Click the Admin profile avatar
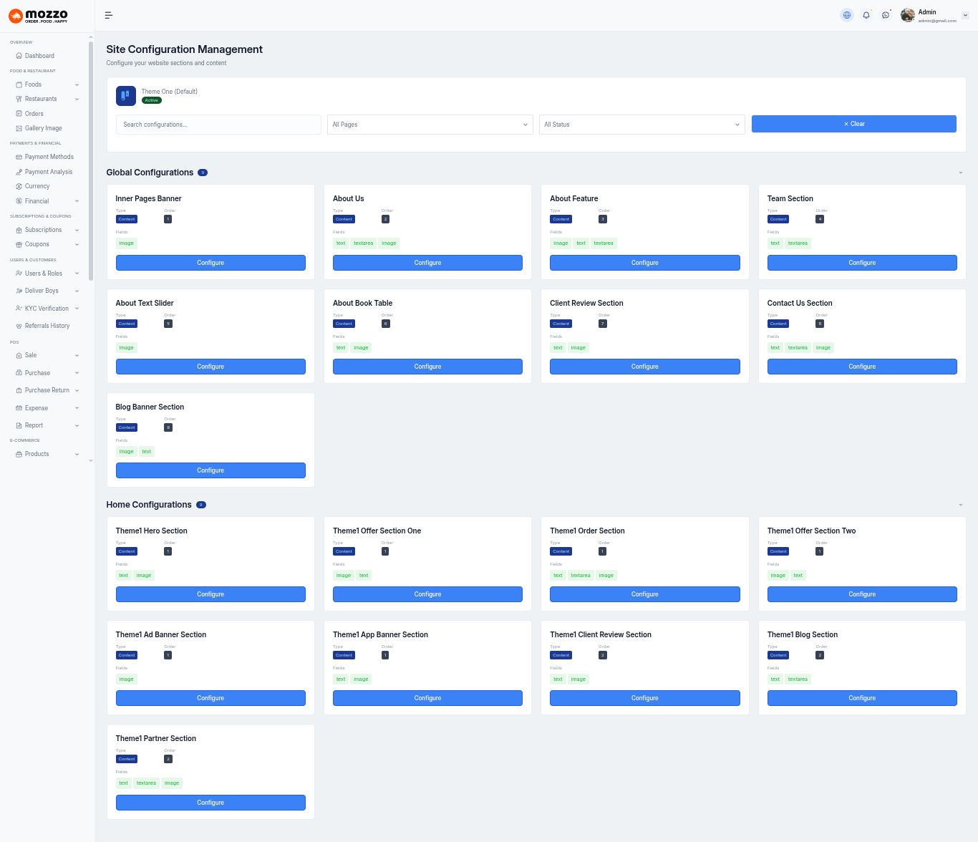Image resolution: width=978 pixels, height=842 pixels. tap(908, 15)
